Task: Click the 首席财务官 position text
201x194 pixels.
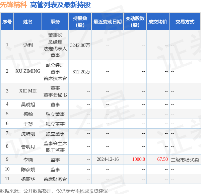Action: tap(55, 179)
